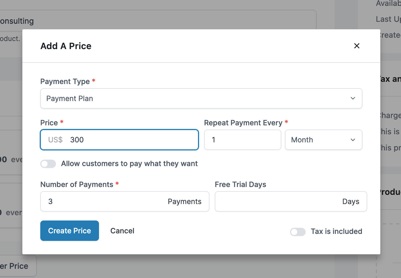Click the Month dropdown chevron
This screenshot has width=401, height=278.
coord(353,140)
